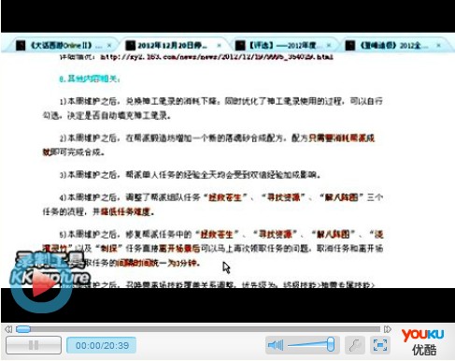Click paragraph 3) about 双倍经验
455x361 pixels.
coord(190,175)
